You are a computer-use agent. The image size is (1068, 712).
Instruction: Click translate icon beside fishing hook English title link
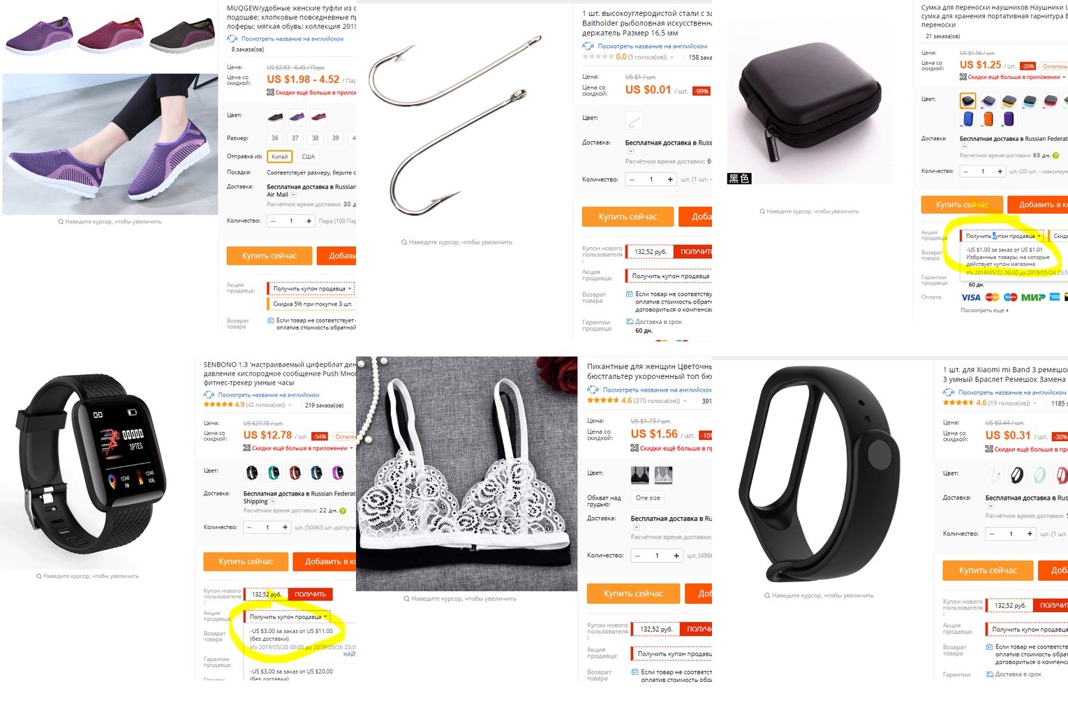(x=588, y=46)
